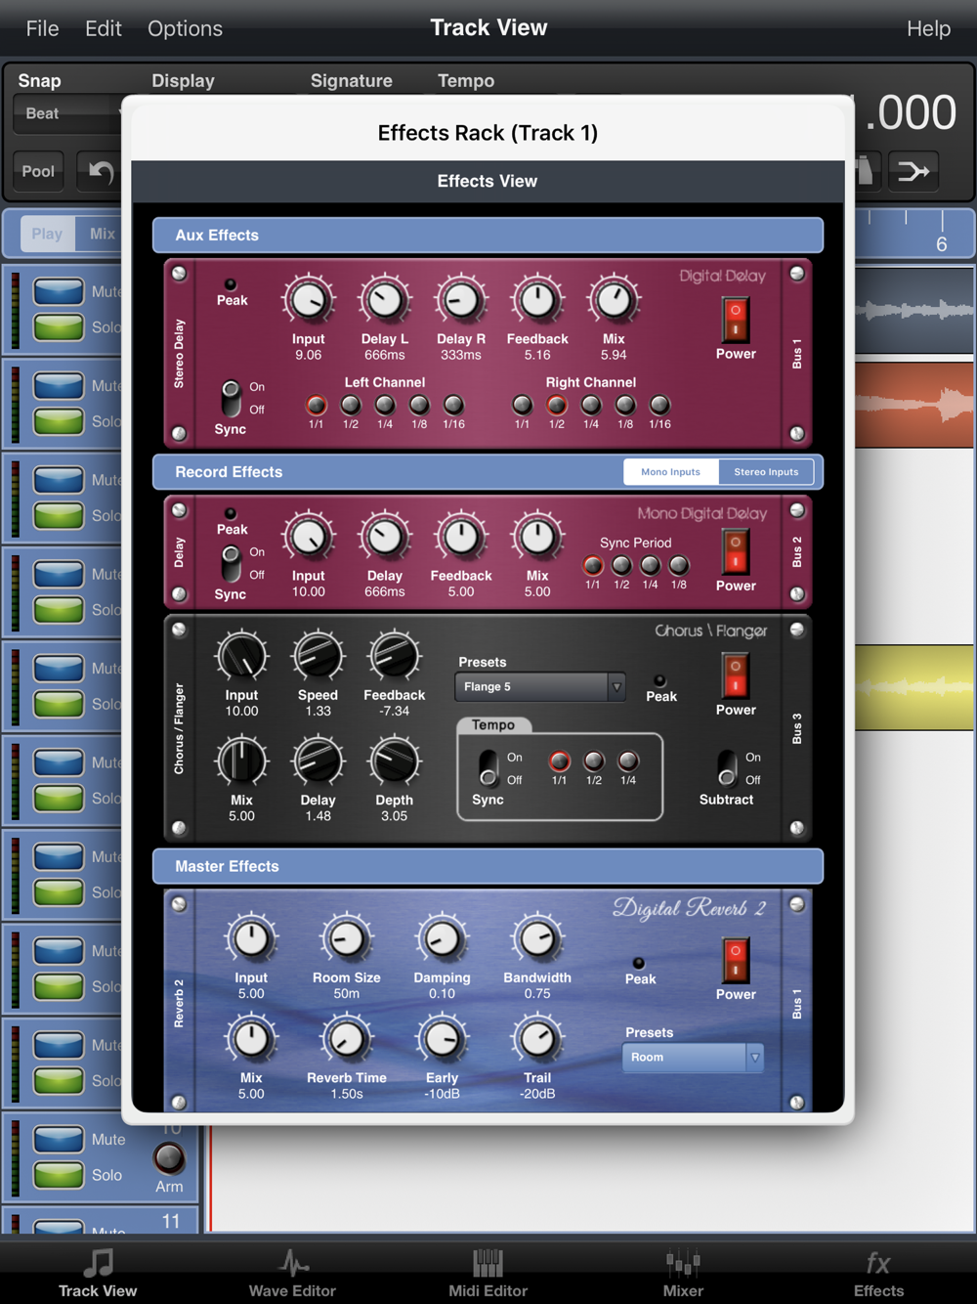Open the Help link

click(927, 28)
